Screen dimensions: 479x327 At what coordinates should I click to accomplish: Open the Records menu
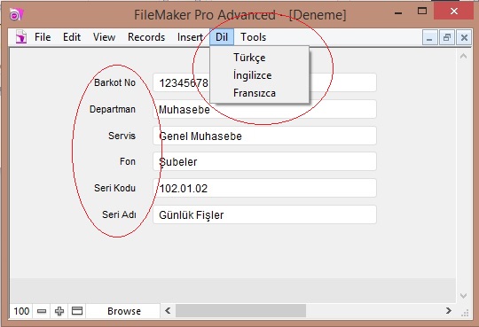(x=146, y=37)
